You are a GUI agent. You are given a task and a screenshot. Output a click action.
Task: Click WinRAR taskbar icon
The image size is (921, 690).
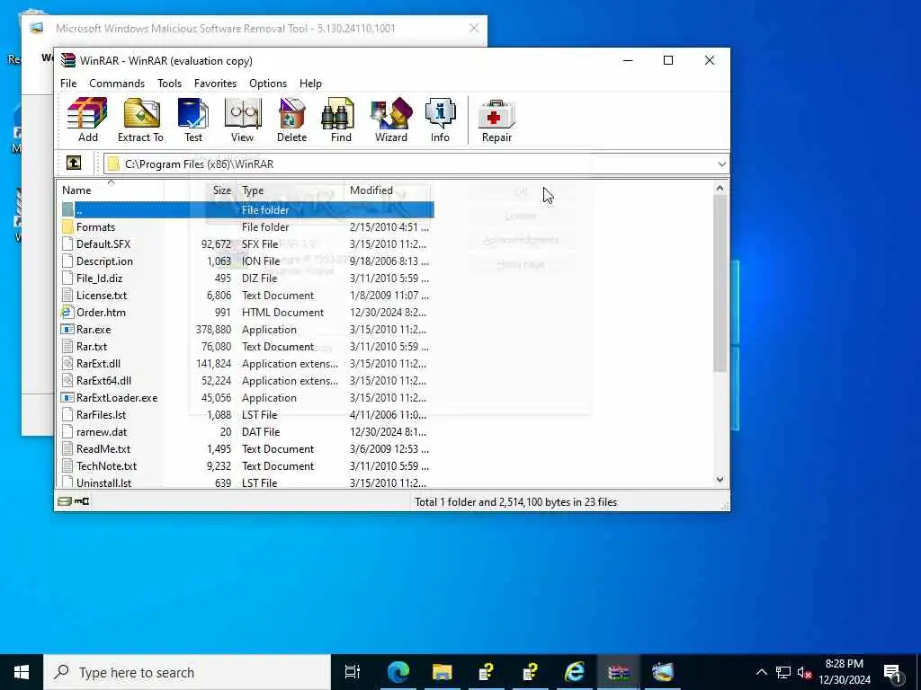pyautogui.click(x=619, y=672)
